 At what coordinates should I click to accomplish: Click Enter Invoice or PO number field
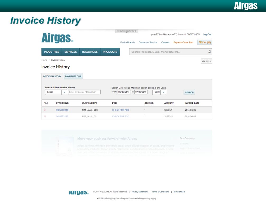(84, 92)
